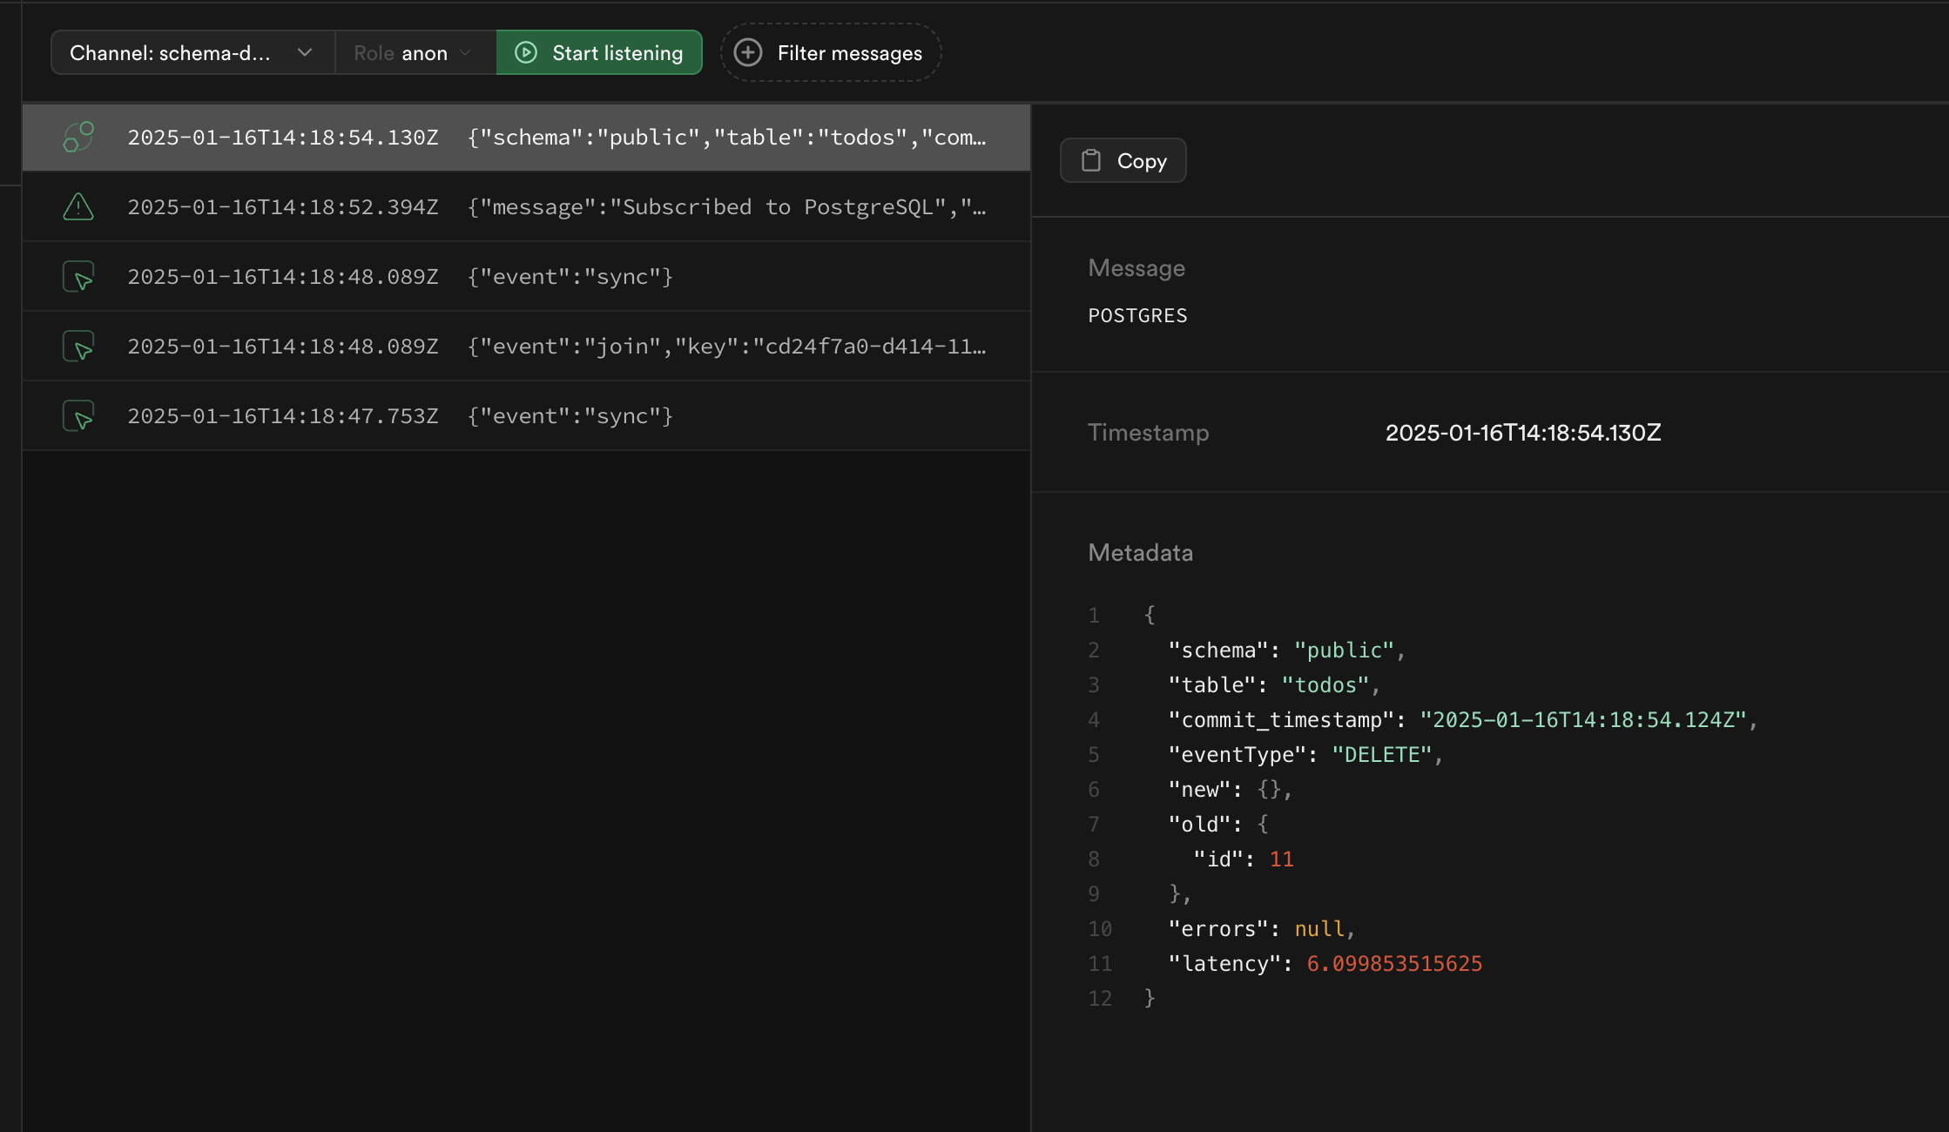The height and width of the screenshot is (1132, 1949).
Task: Copy the selected message payload
Action: coord(1123,160)
